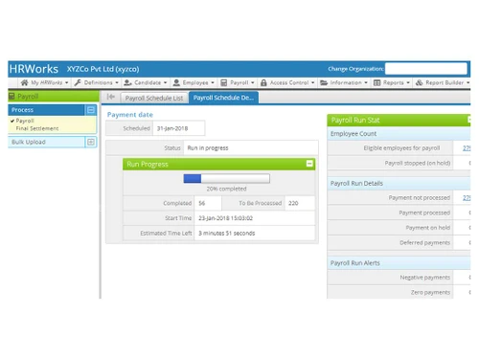Click the Employee person icon
The image size is (479, 359).
[176, 82]
